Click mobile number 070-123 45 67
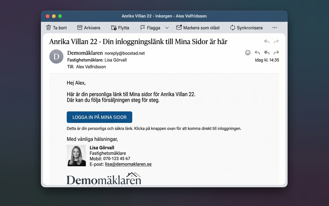Screen dimensions: 329x206 [x=117, y=158]
